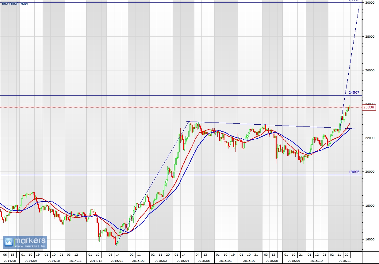Click the 19805 support level label

click(354, 172)
